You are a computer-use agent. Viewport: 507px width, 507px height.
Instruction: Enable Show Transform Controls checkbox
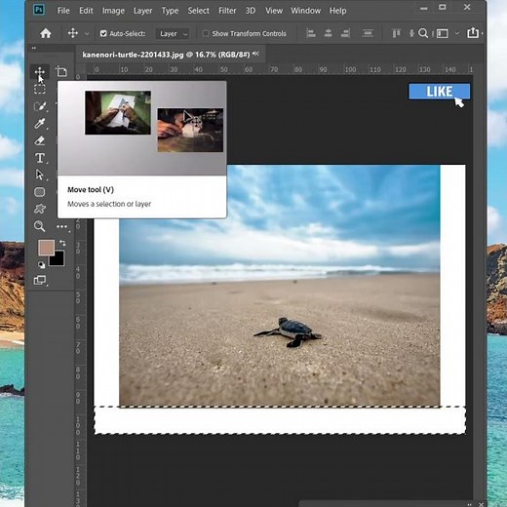coord(206,33)
